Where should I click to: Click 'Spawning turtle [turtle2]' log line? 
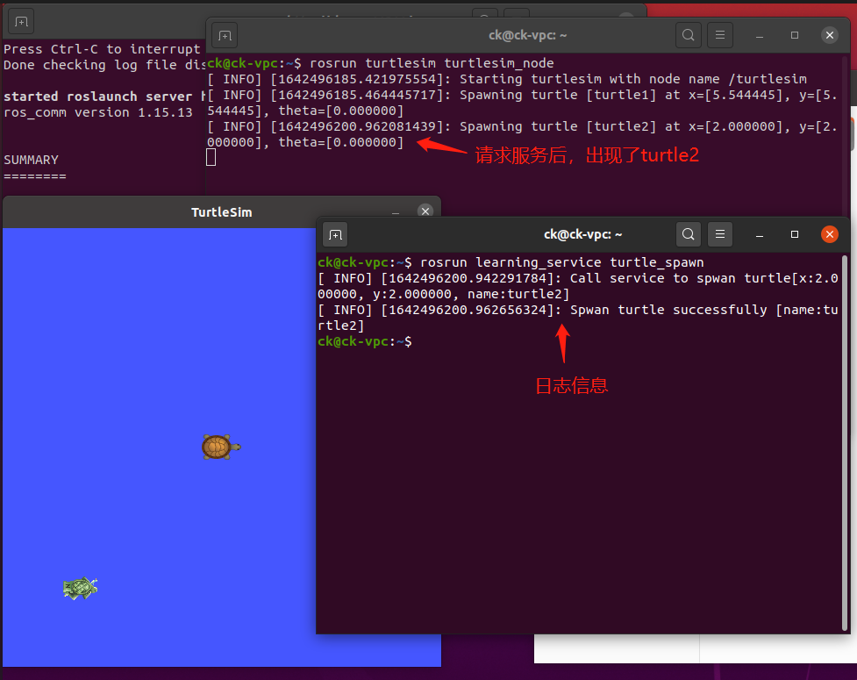(x=522, y=134)
